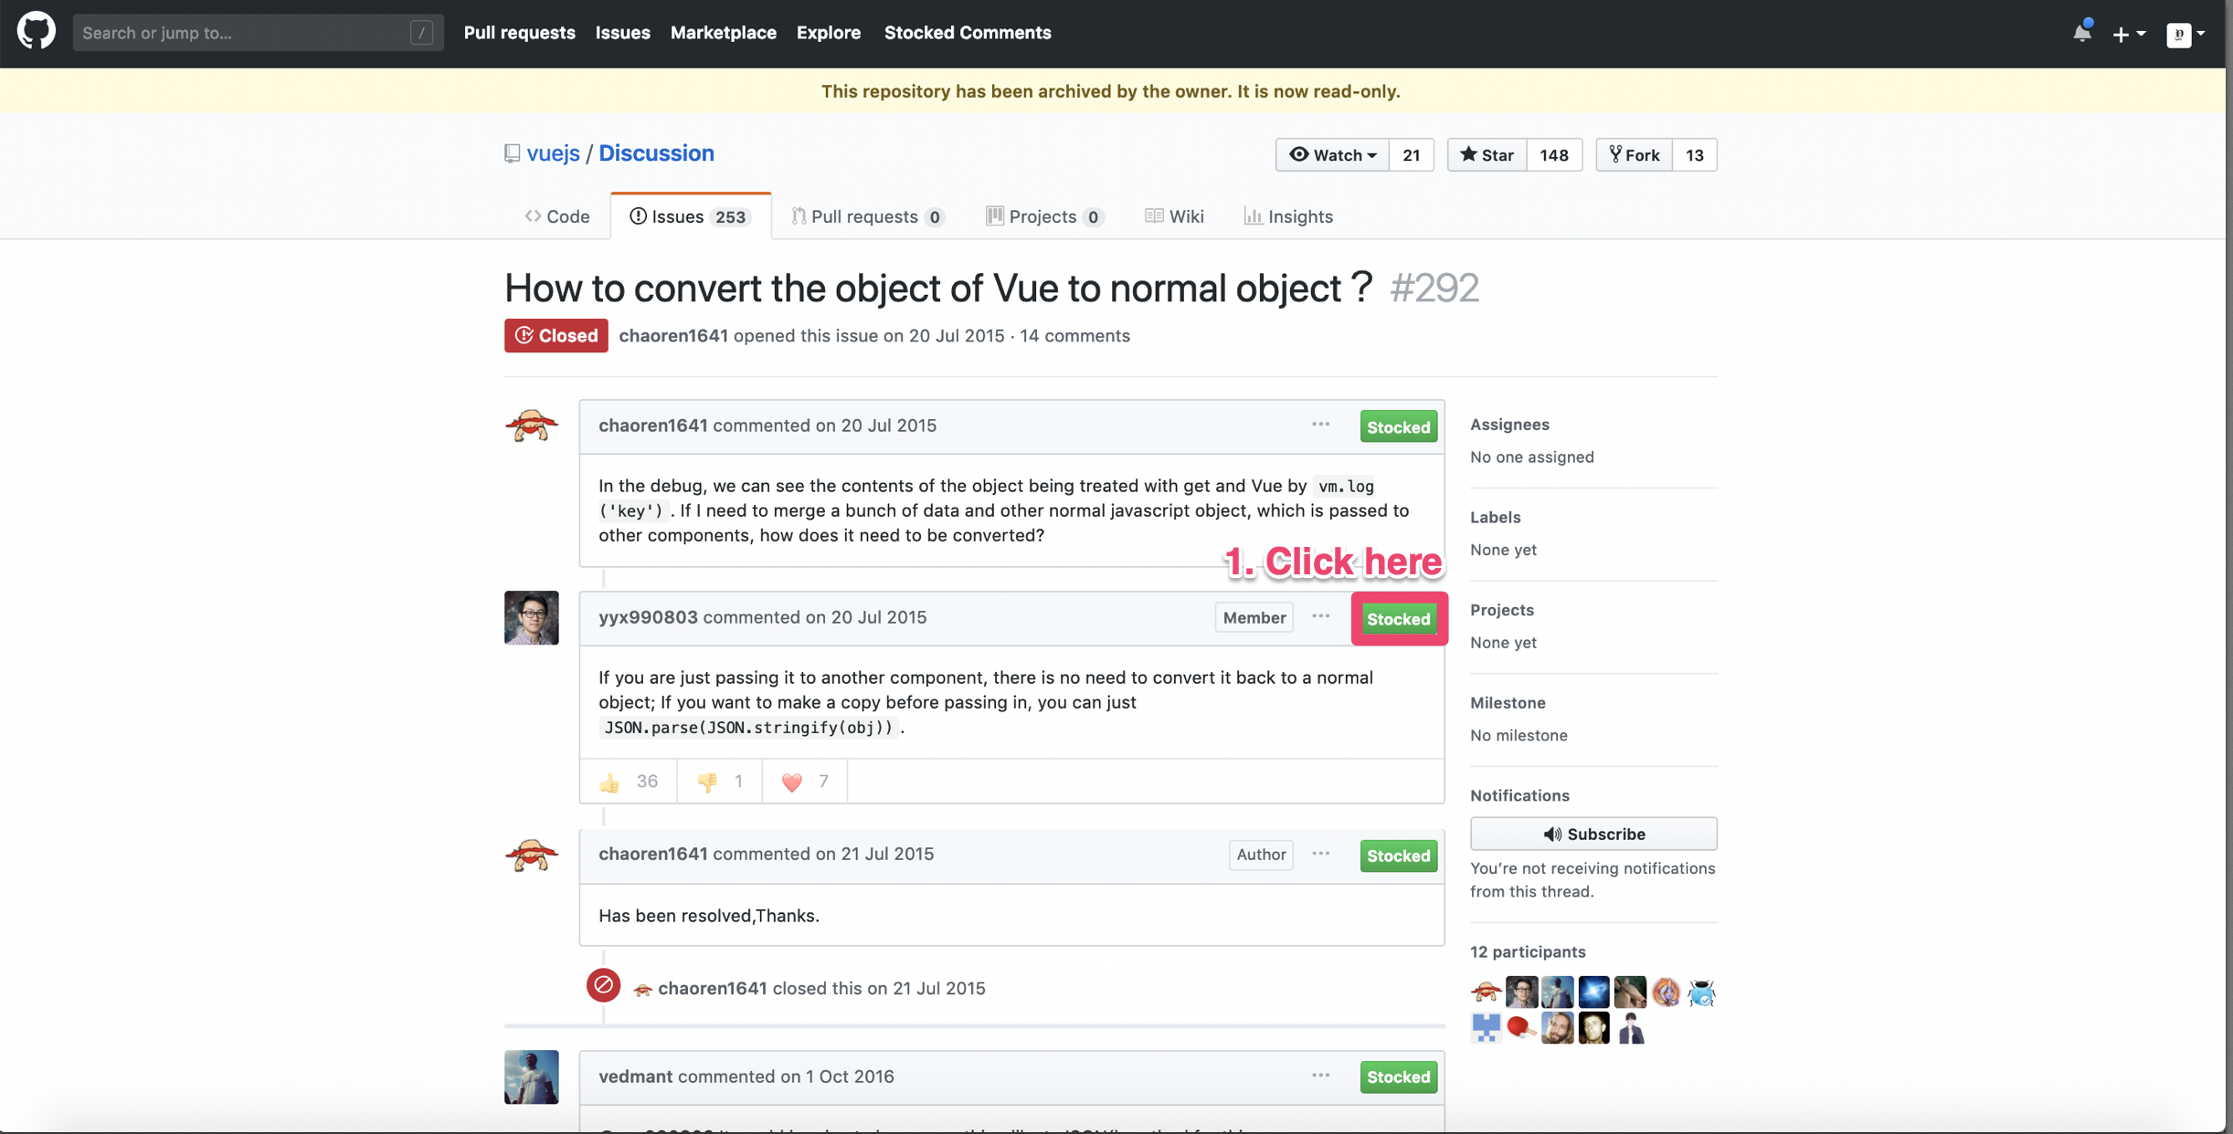Screen dimensions: 2233x1134
Task: Open the plus create-new dropdown
Action: (x=2128, y=34)
